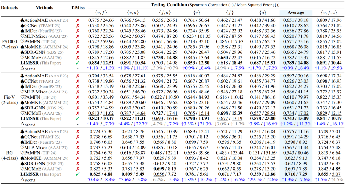The height and width of the screenshot is (185, 345).
Task: Click the spade symbol before SDR-GNN in RG section
Action: (x=22, y=163)
